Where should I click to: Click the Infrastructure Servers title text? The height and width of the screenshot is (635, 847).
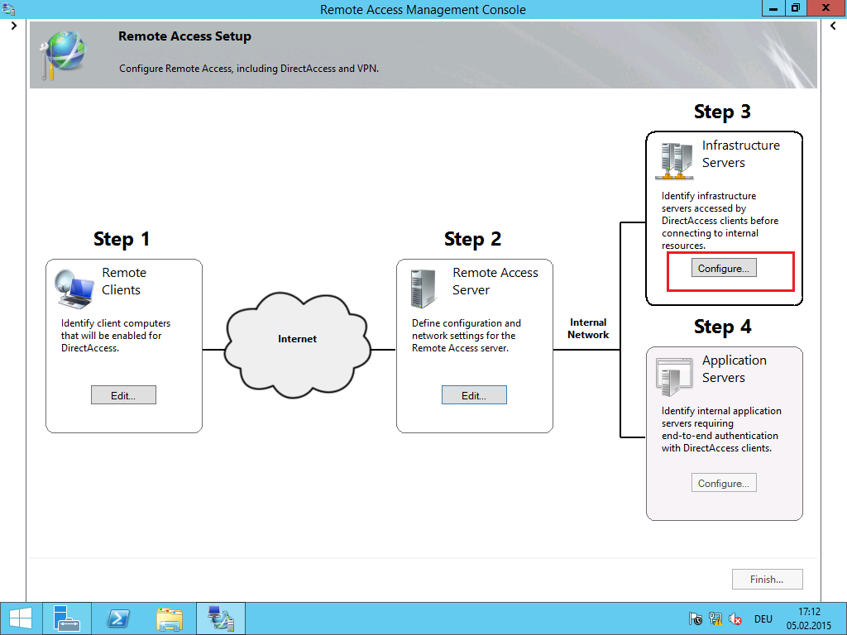click(x=741, y=154)
